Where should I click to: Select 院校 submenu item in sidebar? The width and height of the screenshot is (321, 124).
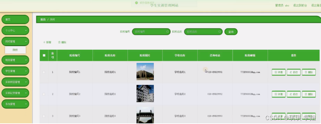tap(15, 50)
